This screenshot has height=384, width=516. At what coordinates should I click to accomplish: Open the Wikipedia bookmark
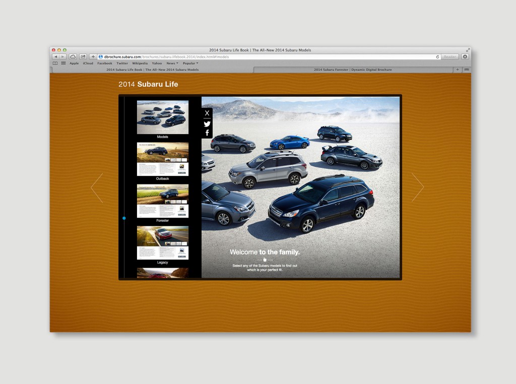[140, 63]
